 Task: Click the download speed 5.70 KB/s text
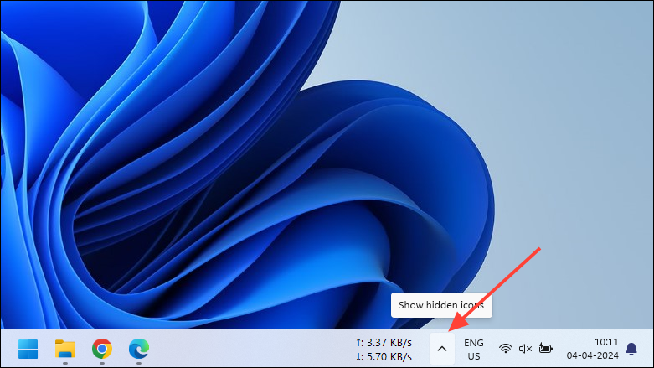tap(384, 357)
